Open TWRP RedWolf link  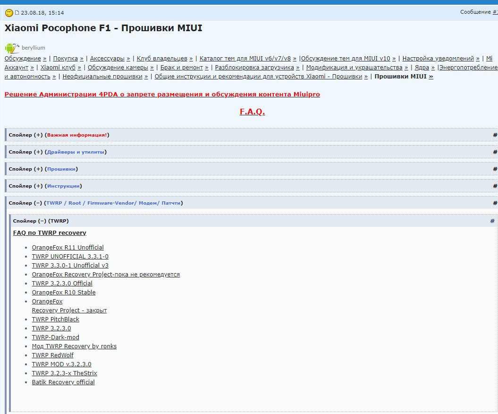click(52, 355)
